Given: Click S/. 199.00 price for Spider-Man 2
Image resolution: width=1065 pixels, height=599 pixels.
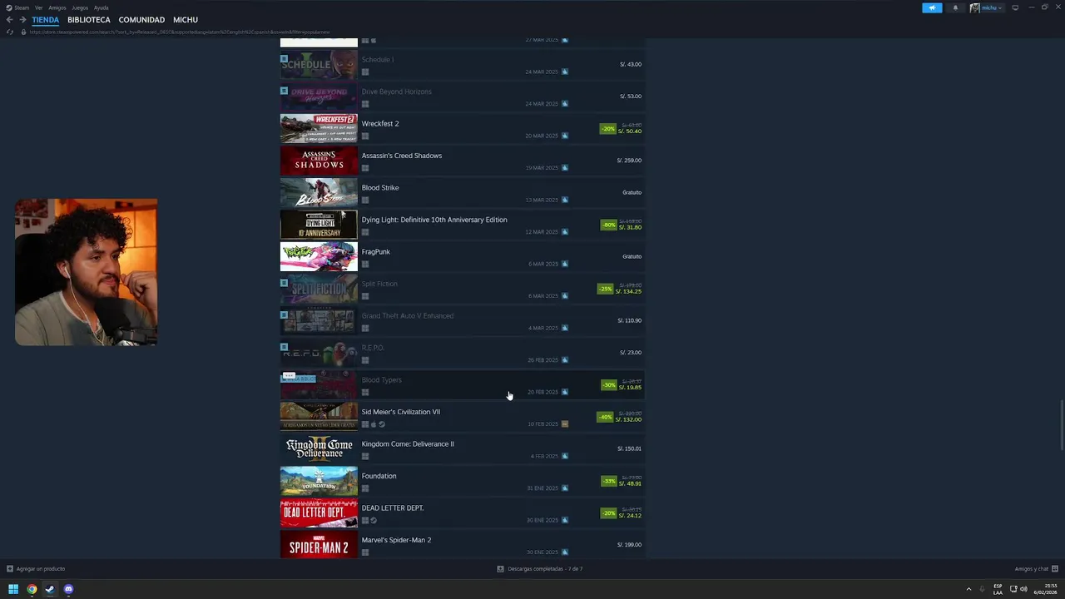Looking at the screenshot, I should [629, 545].
